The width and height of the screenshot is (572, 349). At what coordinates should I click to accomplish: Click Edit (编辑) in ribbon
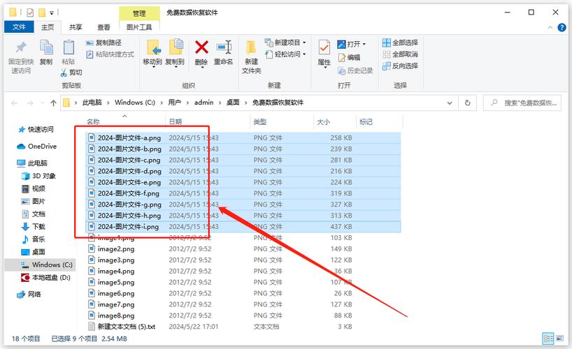(349, 57)
